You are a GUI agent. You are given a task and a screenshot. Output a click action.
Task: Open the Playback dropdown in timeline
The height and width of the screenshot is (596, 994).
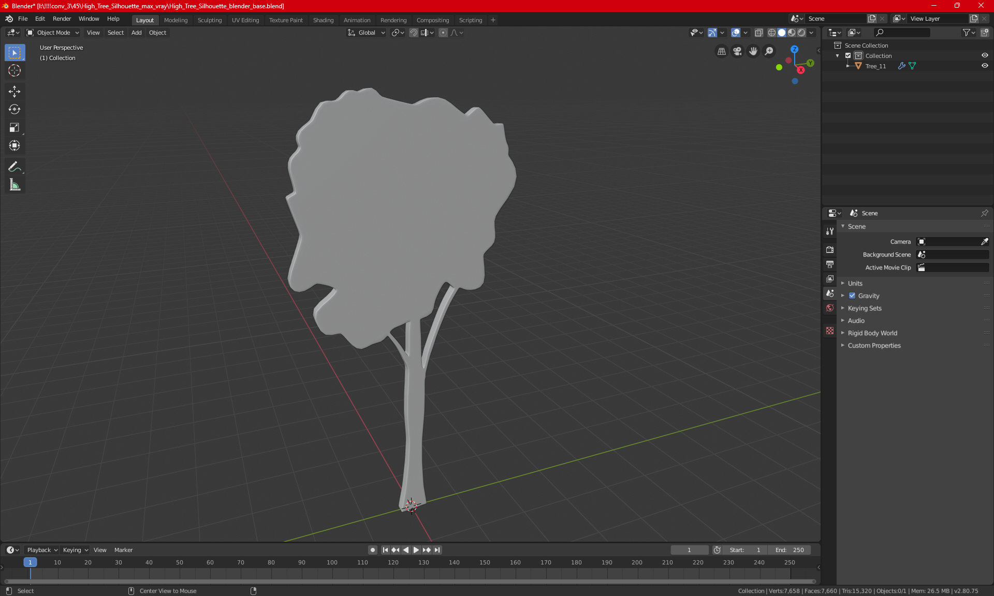click(42, 550)
